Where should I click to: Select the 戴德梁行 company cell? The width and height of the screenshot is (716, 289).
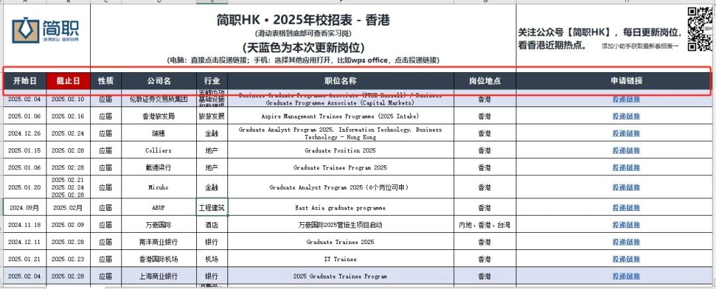[x=159, y=168]
